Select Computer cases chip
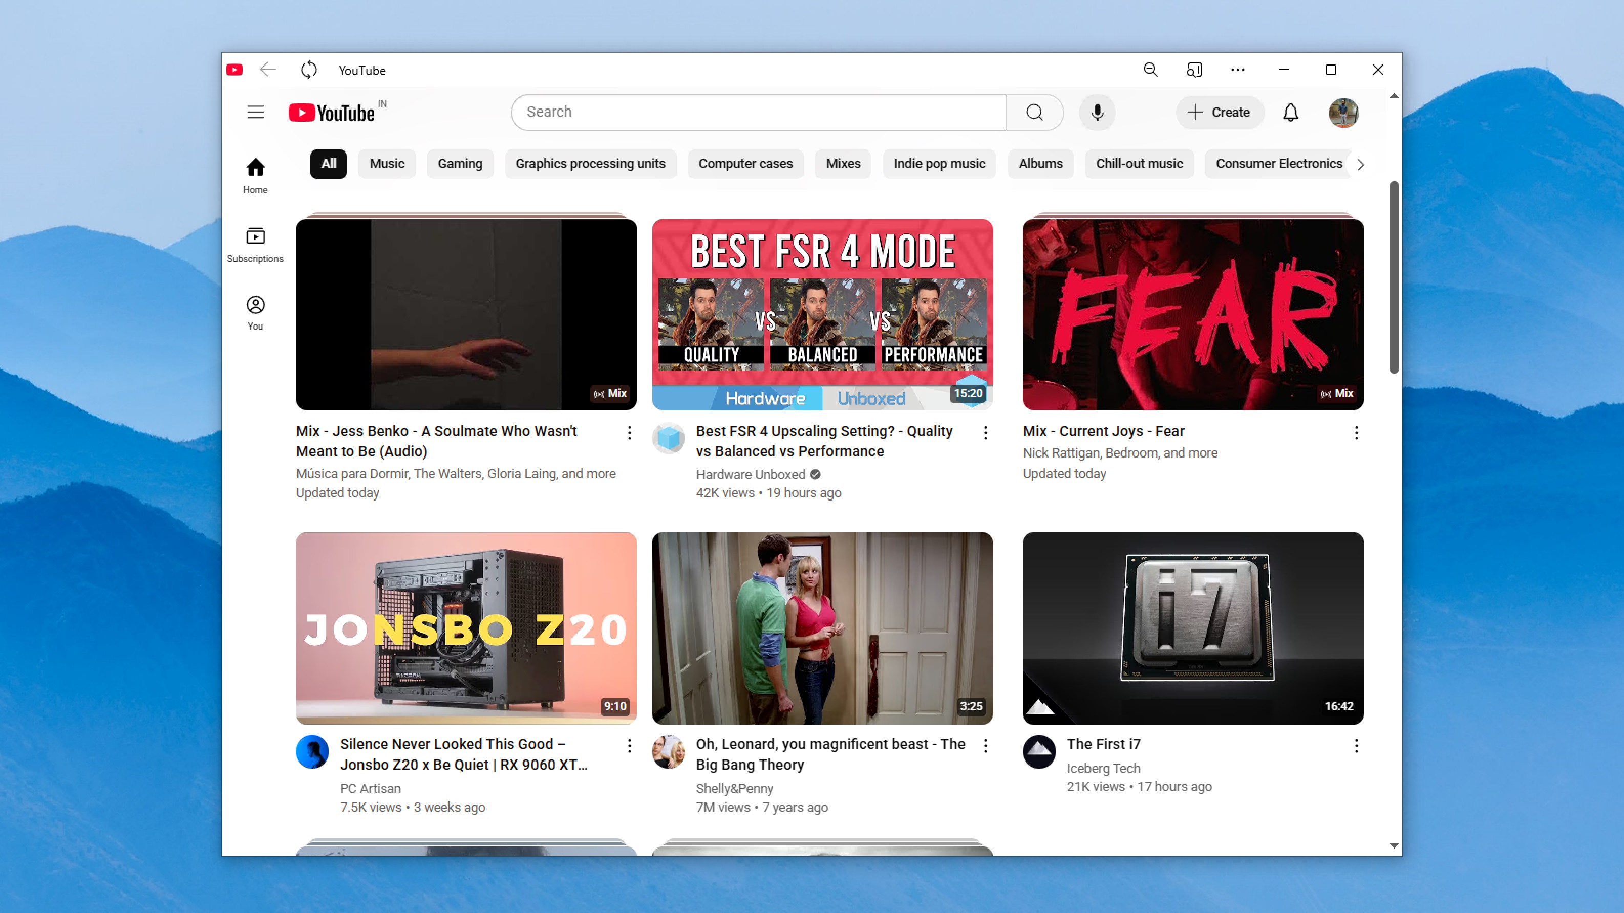Viewport: 1624px width, 913px height. pos(746,164)
